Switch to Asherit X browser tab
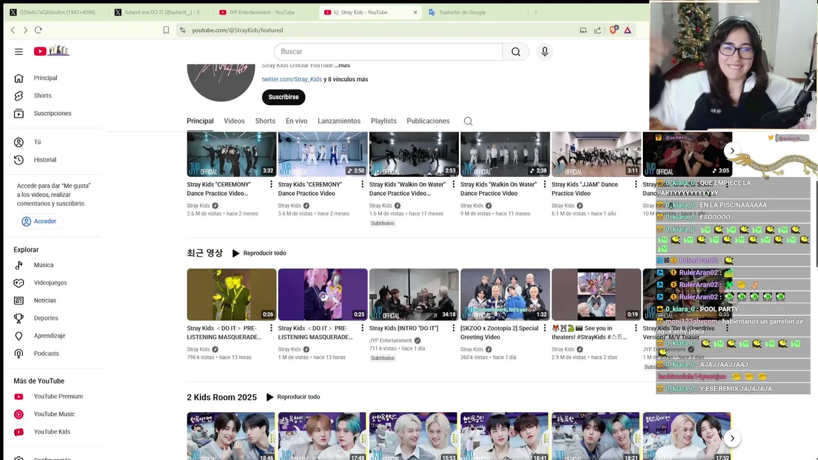Viewport: 818px width, 460px height. pyautogui.click(x=162, y=12)
